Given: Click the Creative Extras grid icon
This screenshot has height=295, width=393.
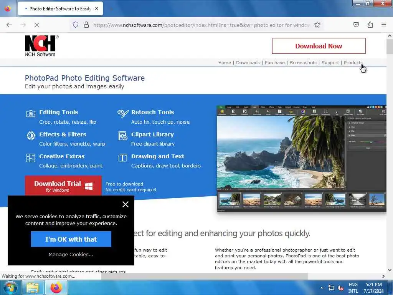Looking at the screenshot, I should [31, 158].
